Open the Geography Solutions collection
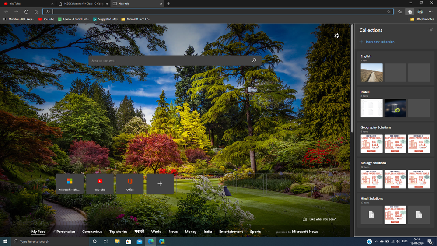437x246 pixels. point(376,127)
